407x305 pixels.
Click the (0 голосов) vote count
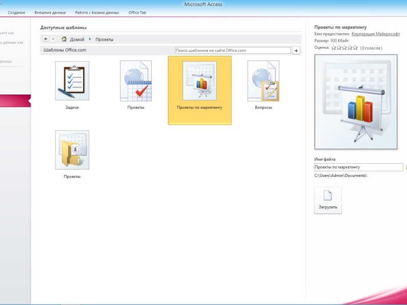coord(371,48)
